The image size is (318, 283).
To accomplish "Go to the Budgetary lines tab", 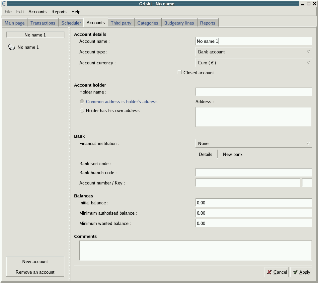I will (x=179, y=23).
